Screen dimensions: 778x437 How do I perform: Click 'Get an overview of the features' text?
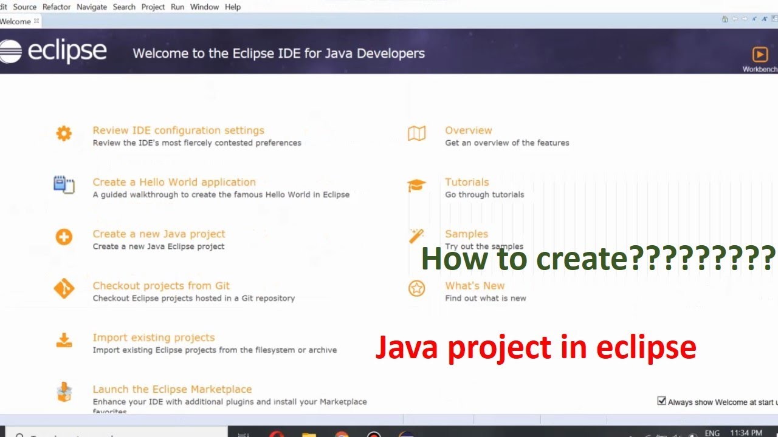pos(507,143)
